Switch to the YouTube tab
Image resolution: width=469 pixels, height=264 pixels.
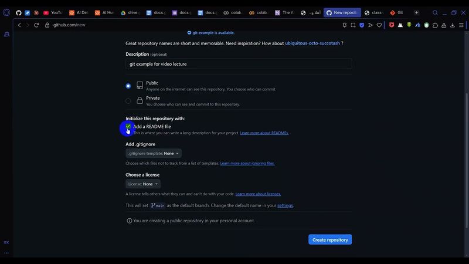[x=53, y=12]
